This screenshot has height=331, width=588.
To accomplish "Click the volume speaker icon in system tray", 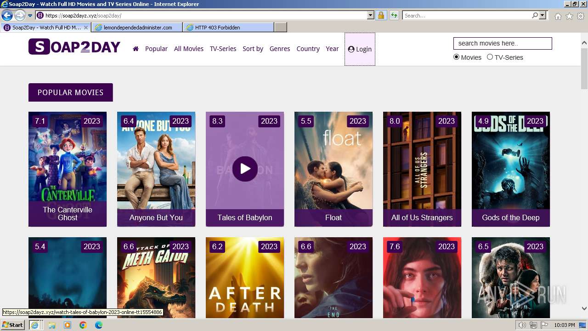I will click(x=522, y=325).
